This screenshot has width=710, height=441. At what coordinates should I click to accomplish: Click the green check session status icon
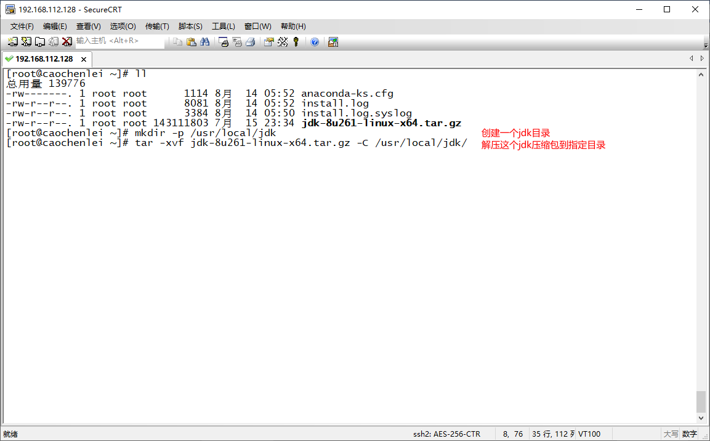point(9,59)
